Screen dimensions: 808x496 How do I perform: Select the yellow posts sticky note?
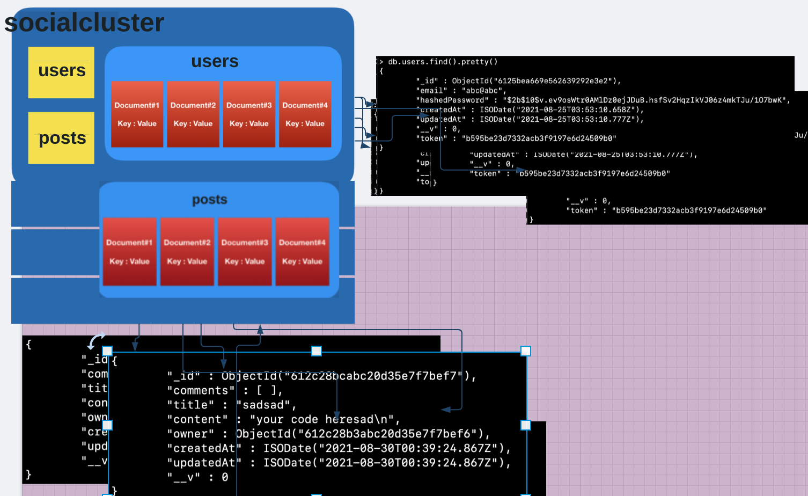61,138
